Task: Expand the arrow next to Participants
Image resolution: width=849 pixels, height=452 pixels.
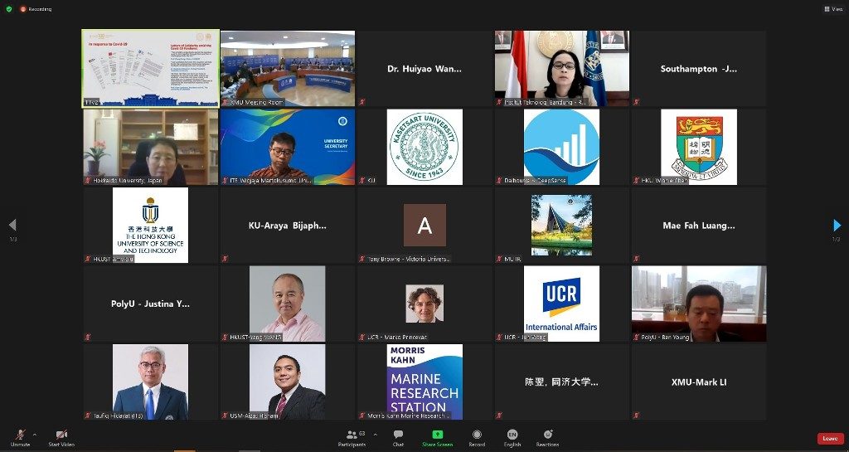Action: pos(375,434)
